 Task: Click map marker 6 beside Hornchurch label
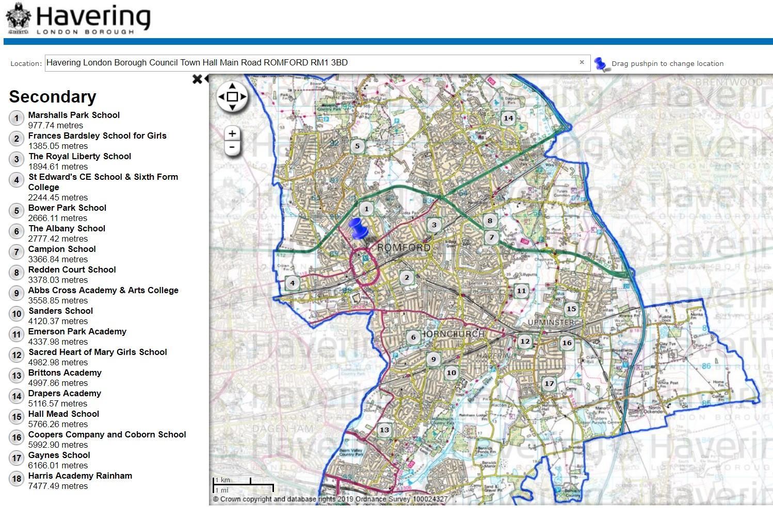pyautogui.click(x=413, y=337)
